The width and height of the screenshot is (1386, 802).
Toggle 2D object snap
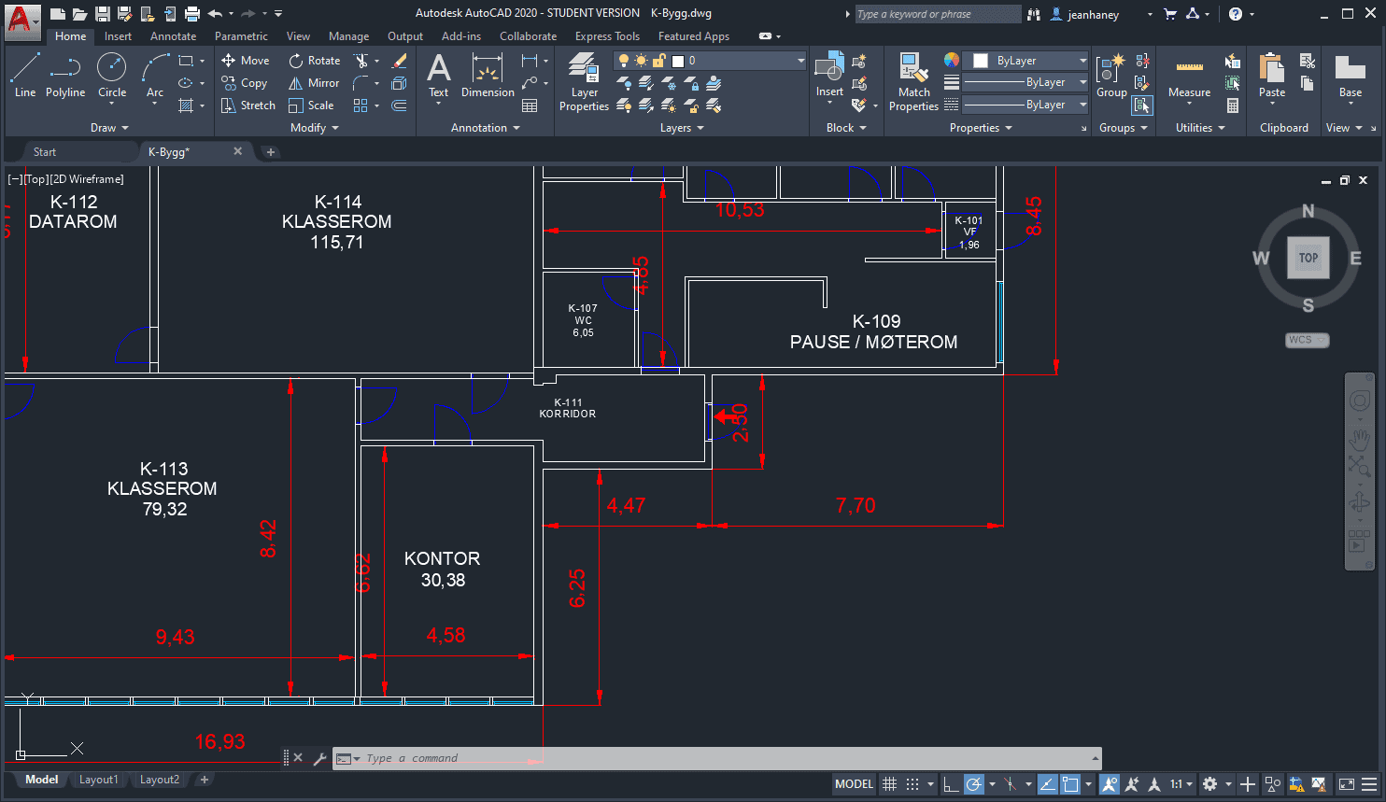click(x=1070, y=784)
